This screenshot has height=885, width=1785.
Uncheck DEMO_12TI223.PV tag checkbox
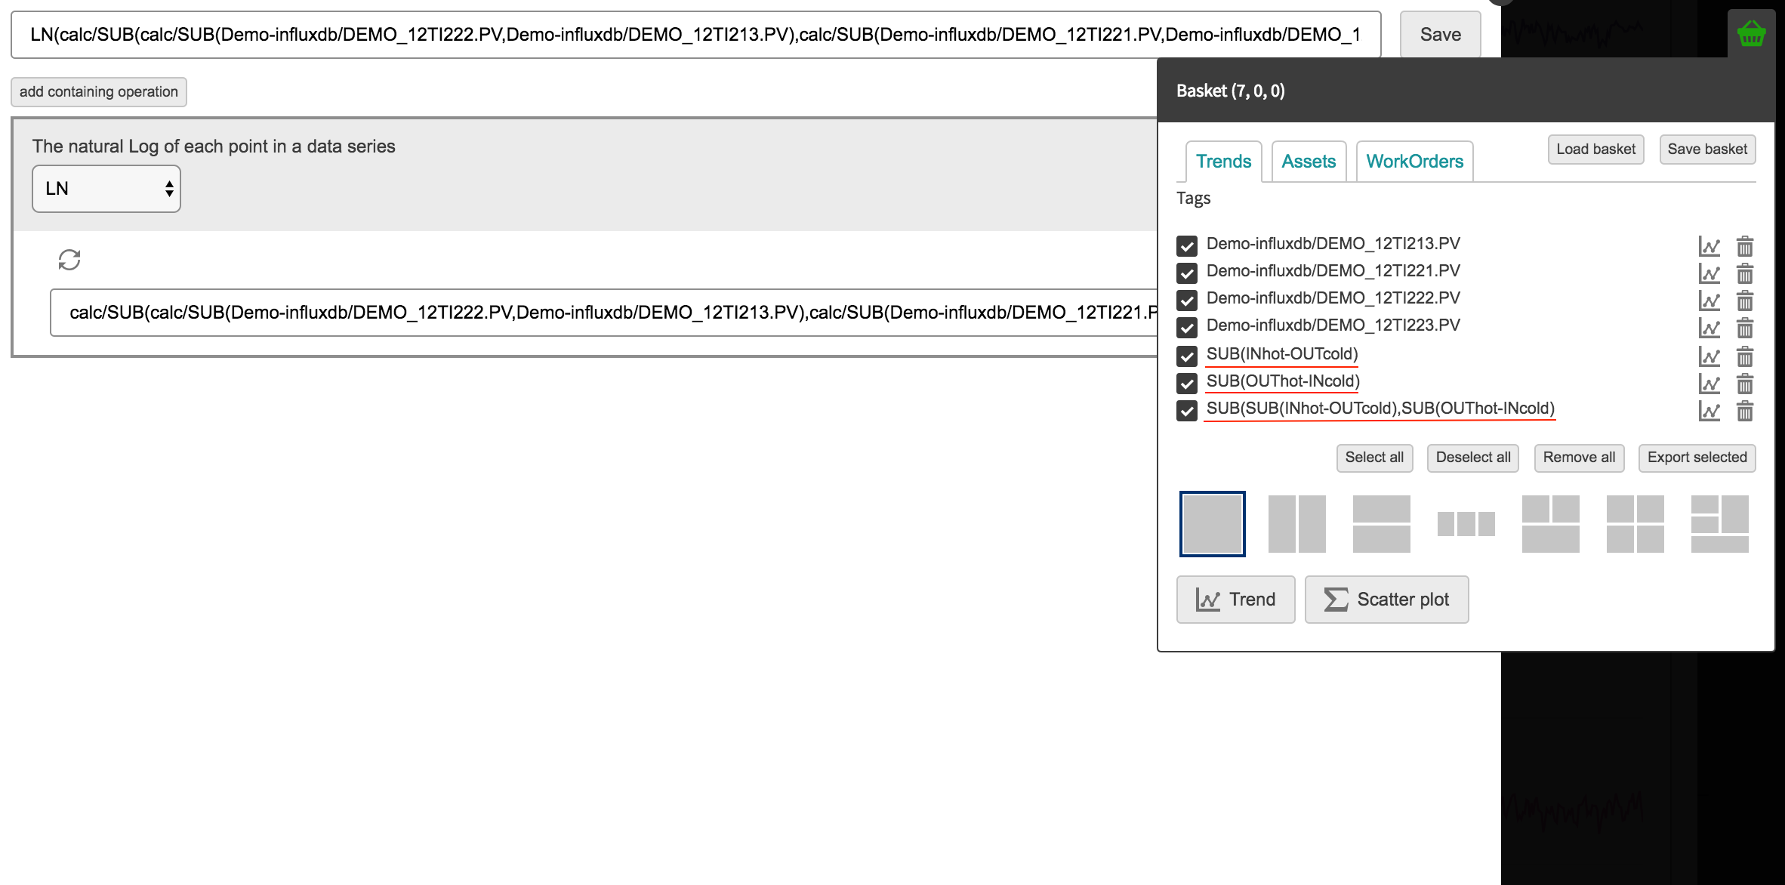1187,328
